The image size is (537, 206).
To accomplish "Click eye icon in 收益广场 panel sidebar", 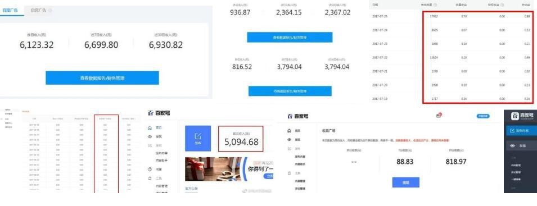I will click(289, 139).
